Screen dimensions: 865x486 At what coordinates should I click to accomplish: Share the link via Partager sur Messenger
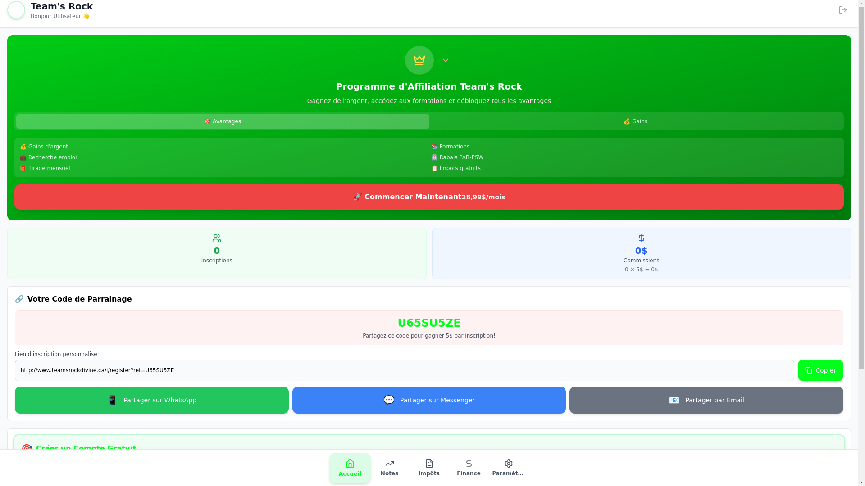(x=429, y=400)
